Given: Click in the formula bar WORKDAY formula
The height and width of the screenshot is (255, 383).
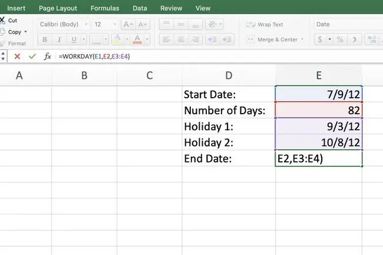Looking at the screenshot, I should pyautogui.click(x=94, y=57).
